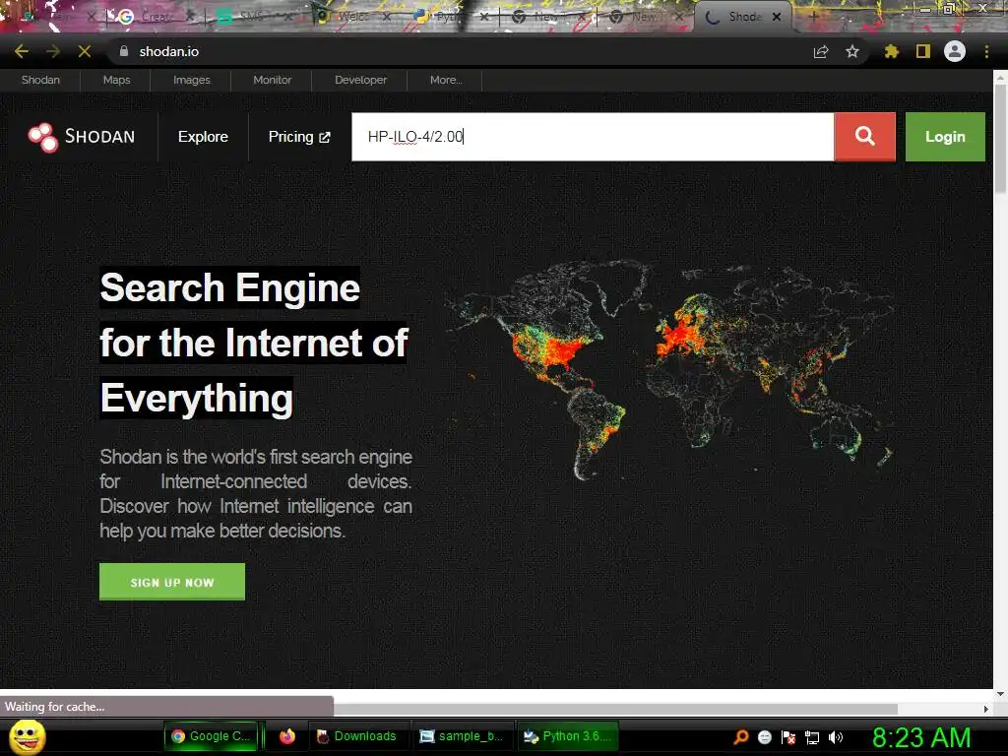The image size is (1008, 756).
Task: Click the Shodan logo in header
Action: (82, 137)
